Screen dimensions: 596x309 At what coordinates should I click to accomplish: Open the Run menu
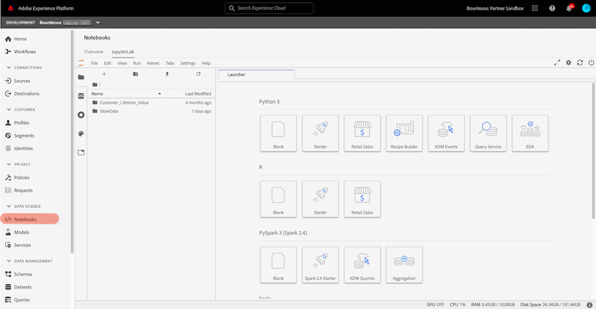137,63
